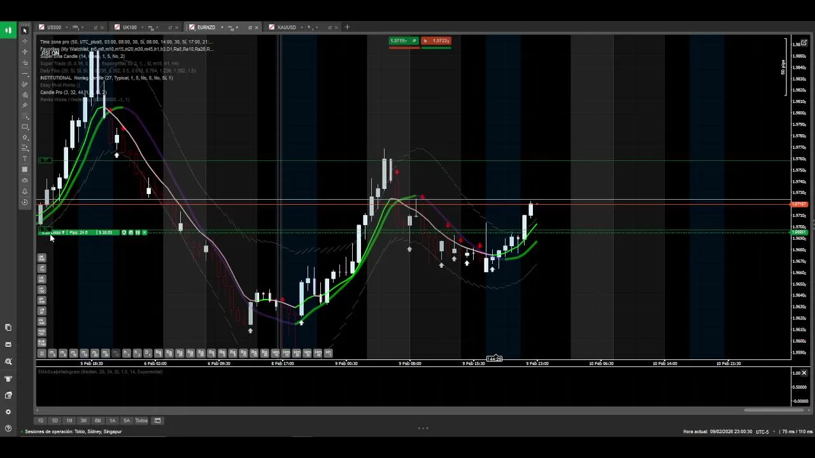Switch chart to m30 timeframe button
This screenshot has width=815, height=458.
coord(105,353)
